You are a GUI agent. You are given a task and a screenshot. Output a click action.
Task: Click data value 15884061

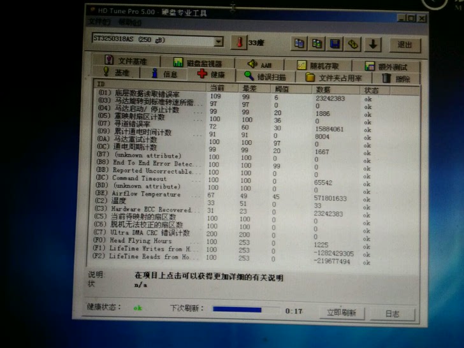(x=330, y=129)
